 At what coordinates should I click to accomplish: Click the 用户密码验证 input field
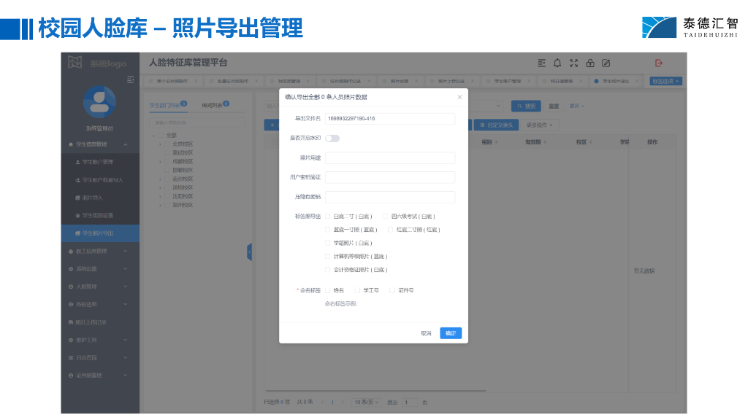point(390,177)
